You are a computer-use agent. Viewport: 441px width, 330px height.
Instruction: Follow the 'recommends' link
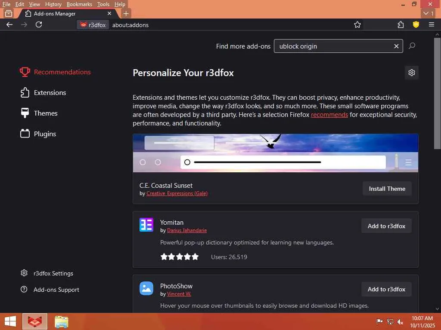329,115
